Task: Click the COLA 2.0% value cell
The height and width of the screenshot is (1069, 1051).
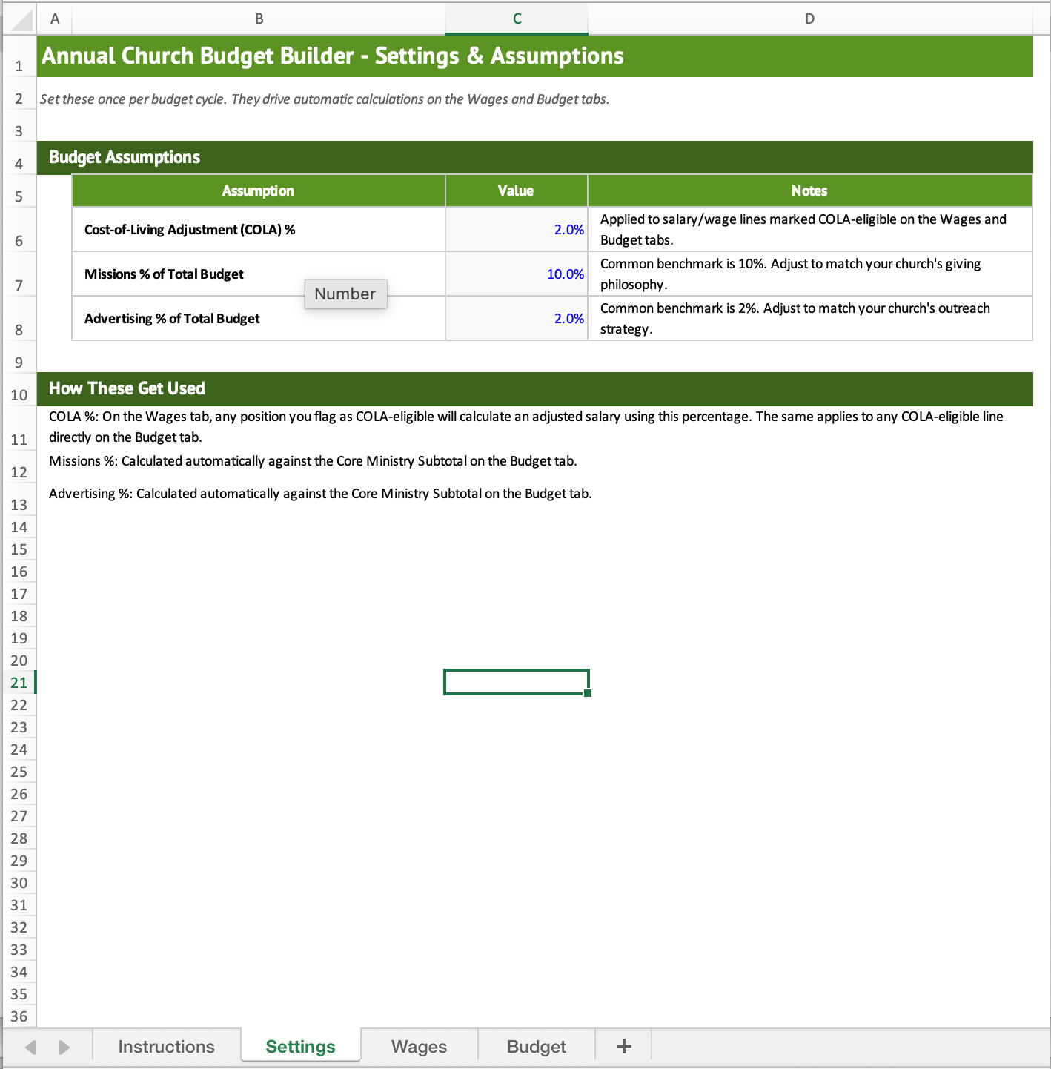Action: coord(517,229)
